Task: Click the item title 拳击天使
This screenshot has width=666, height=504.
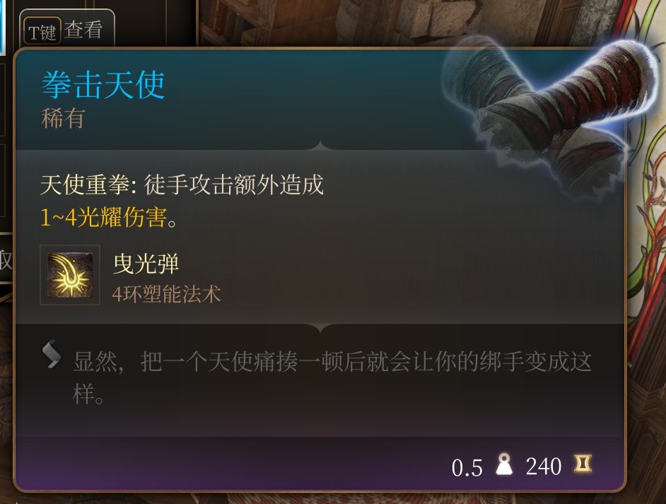Action: click(x=103, y=86)
